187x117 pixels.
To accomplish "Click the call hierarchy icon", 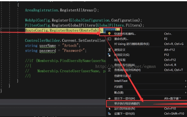I will [109, 70].
